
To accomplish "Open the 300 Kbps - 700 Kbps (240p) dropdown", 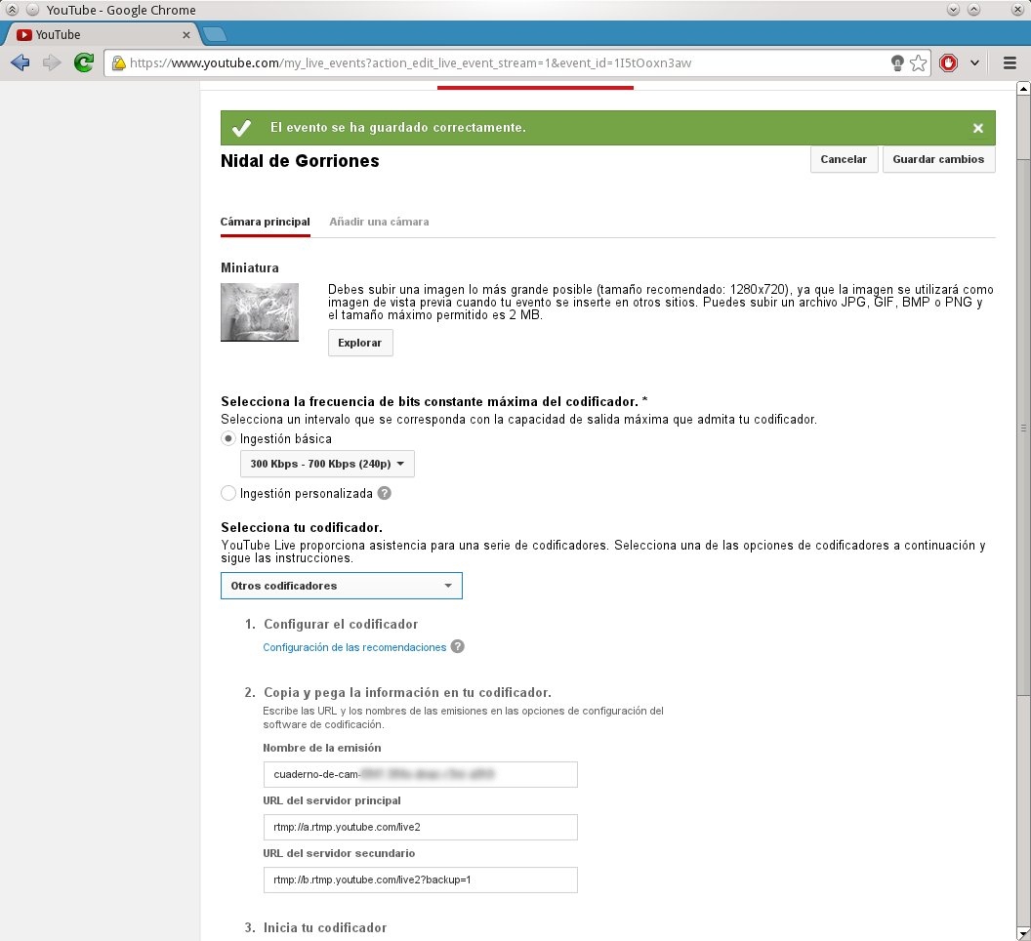I will pos(327,464).
